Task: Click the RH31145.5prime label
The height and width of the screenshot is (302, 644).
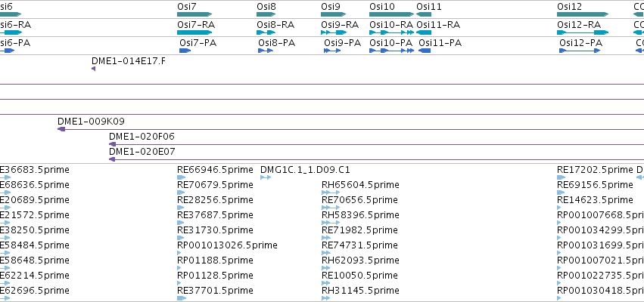Action: [x=360, y=291]
